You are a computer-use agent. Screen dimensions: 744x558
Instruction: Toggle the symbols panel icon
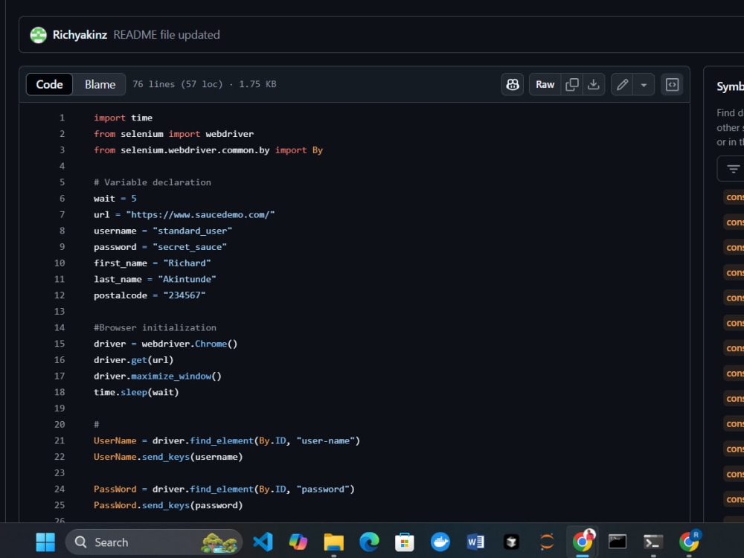(x=672, y=85)
